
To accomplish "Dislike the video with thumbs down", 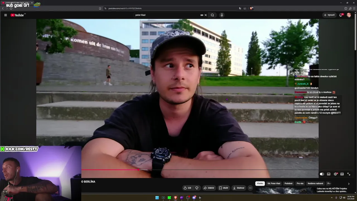I will click(197, 188).
